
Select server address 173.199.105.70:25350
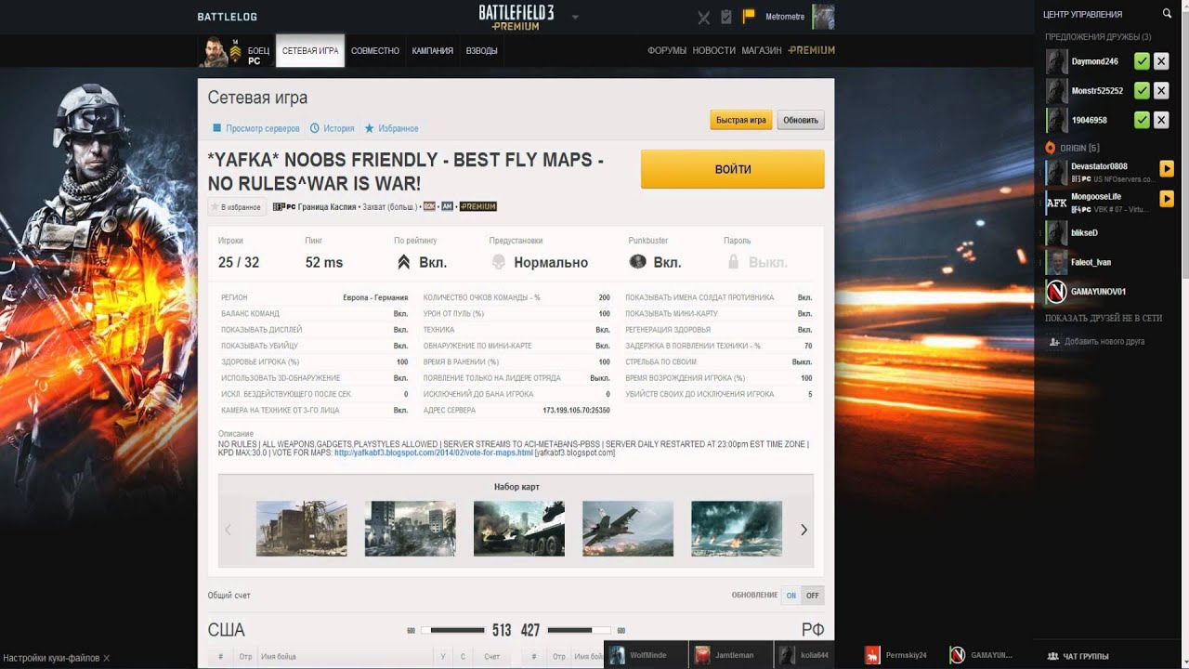[x=576, y=410]
